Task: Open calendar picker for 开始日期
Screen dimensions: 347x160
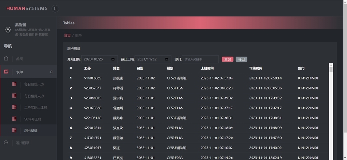Action: [113, 59]
